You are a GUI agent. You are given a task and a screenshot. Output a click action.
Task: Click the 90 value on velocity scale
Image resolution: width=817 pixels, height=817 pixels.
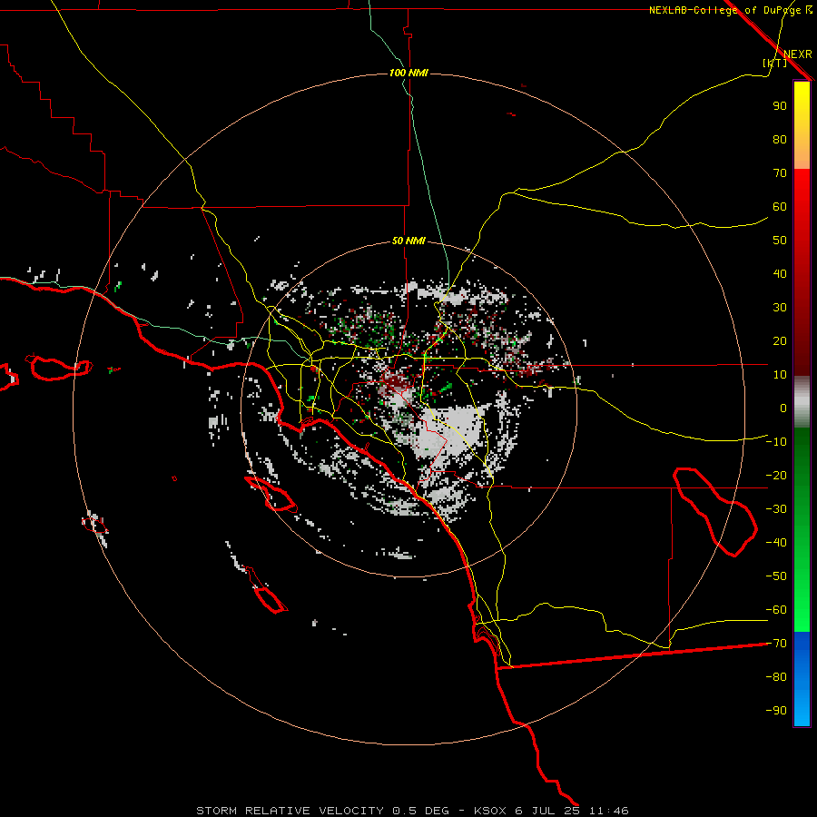tap(780, 106)
